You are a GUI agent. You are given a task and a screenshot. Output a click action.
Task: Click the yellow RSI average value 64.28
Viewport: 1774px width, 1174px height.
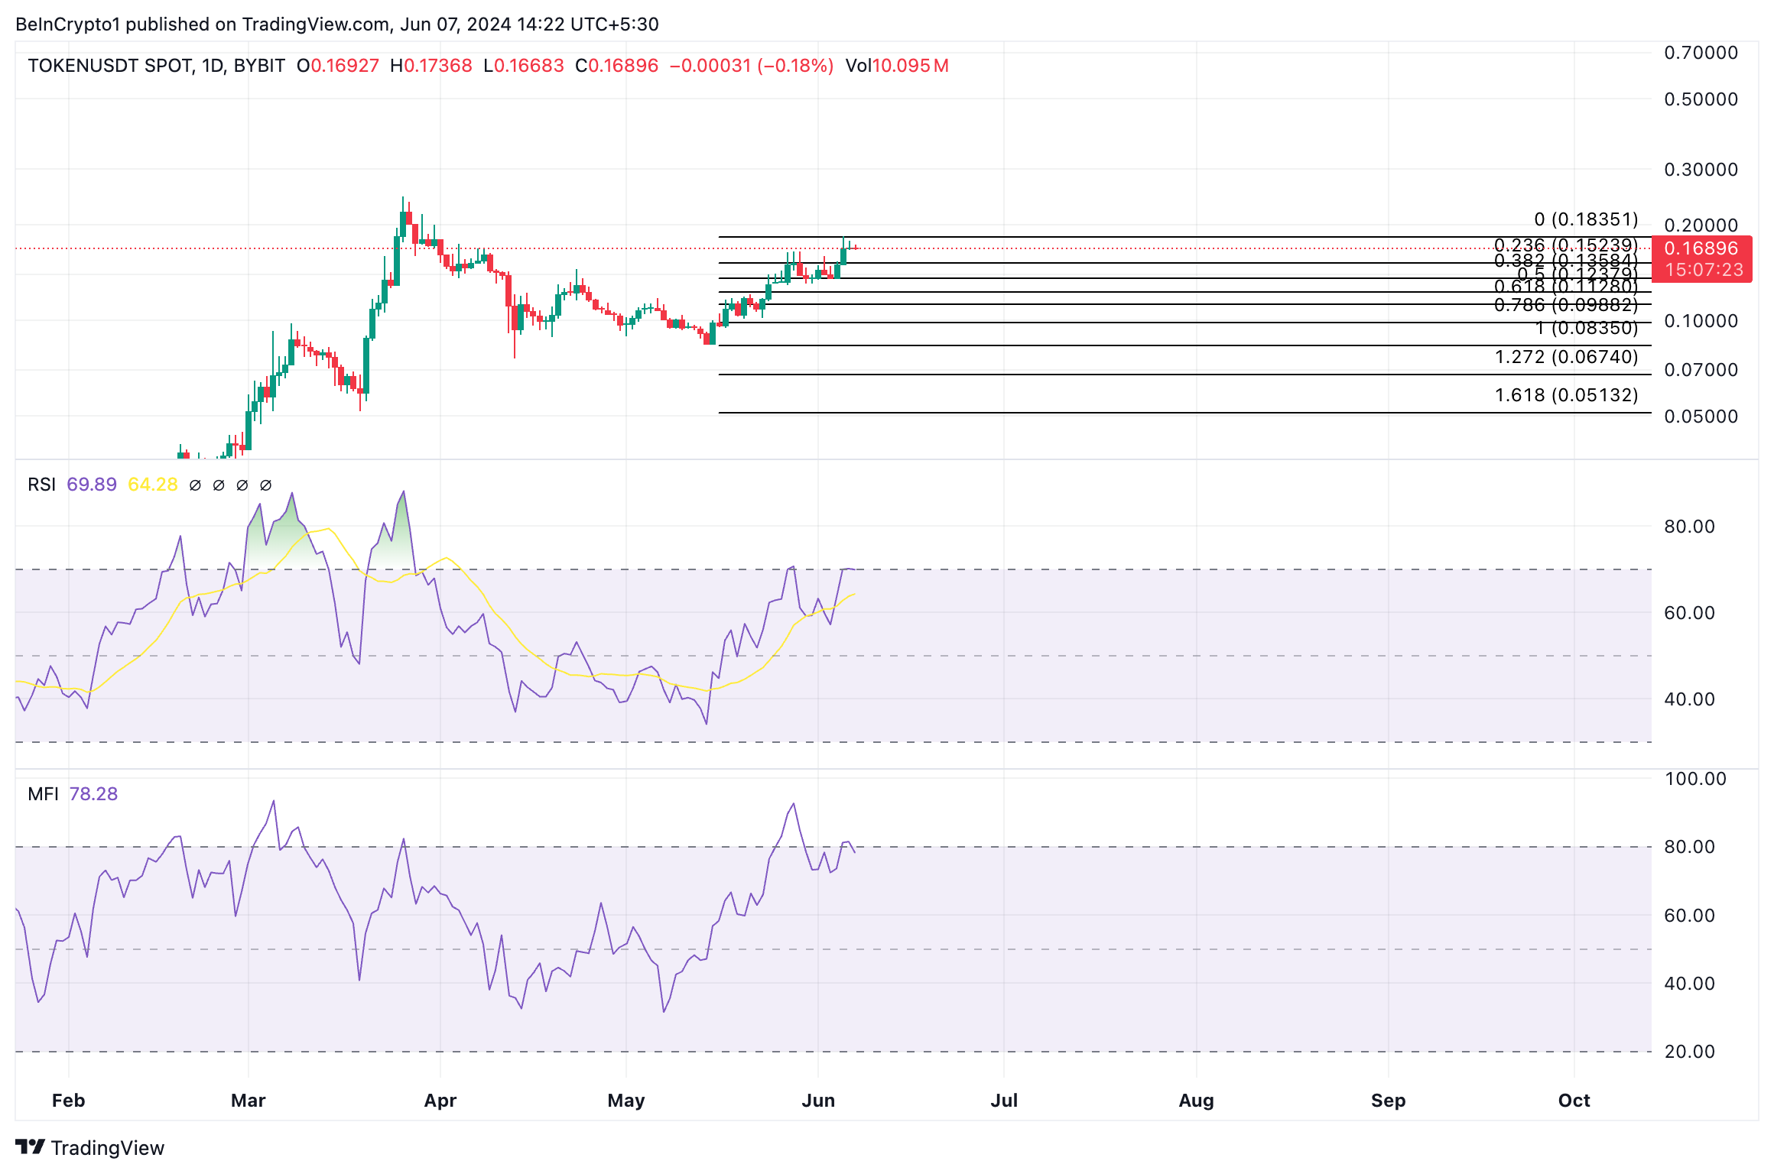[152, 485]
